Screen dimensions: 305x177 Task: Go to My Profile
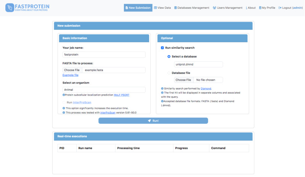click(267, 8)
